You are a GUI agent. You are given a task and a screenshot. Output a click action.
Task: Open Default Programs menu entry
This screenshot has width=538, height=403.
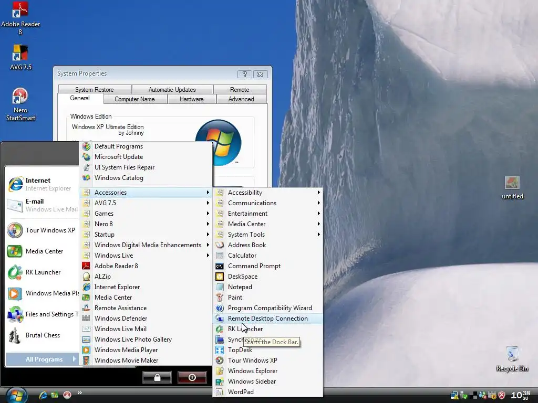pos(146,146)
